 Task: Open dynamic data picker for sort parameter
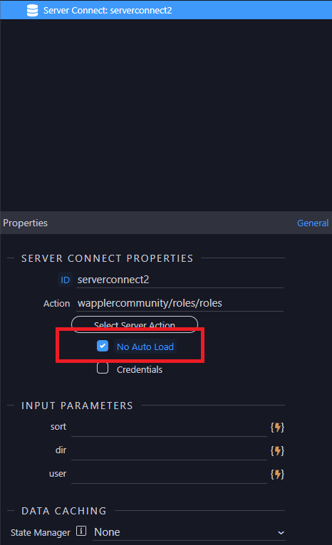[x=277, y=427]
